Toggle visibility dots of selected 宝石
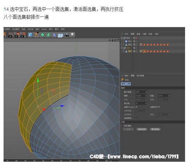 (137, 51)
